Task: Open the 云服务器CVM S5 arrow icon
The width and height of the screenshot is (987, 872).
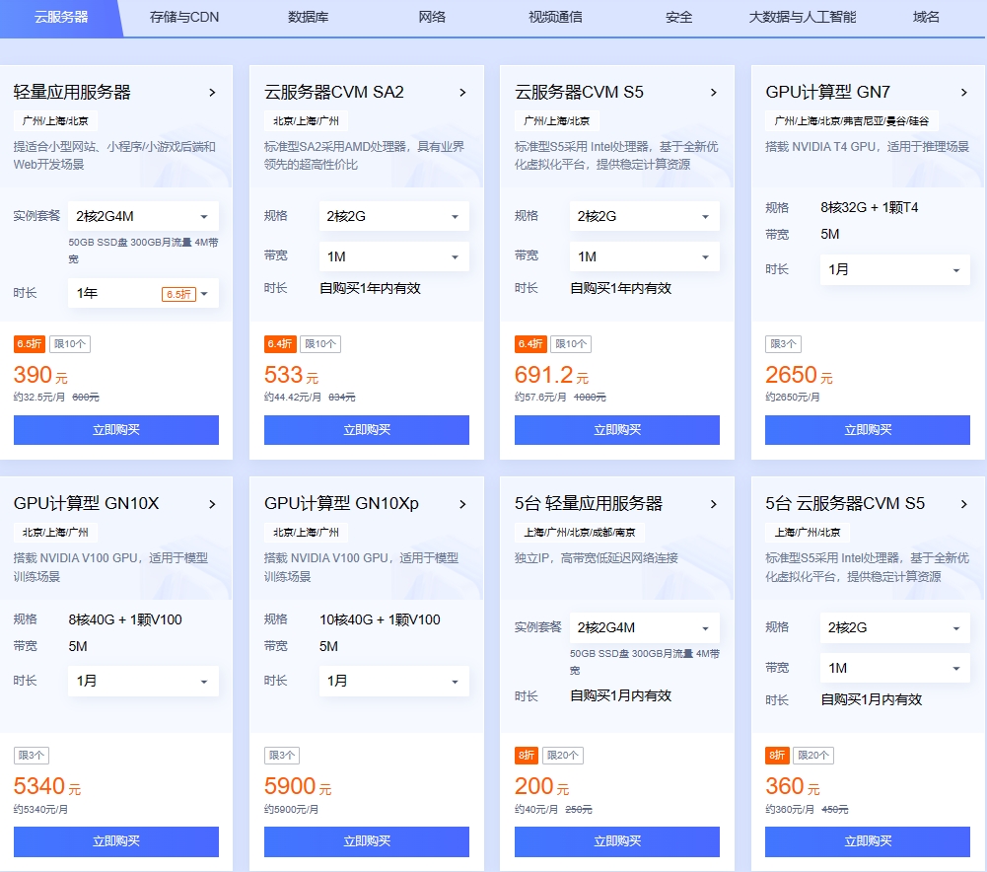Action: point(713,92)
